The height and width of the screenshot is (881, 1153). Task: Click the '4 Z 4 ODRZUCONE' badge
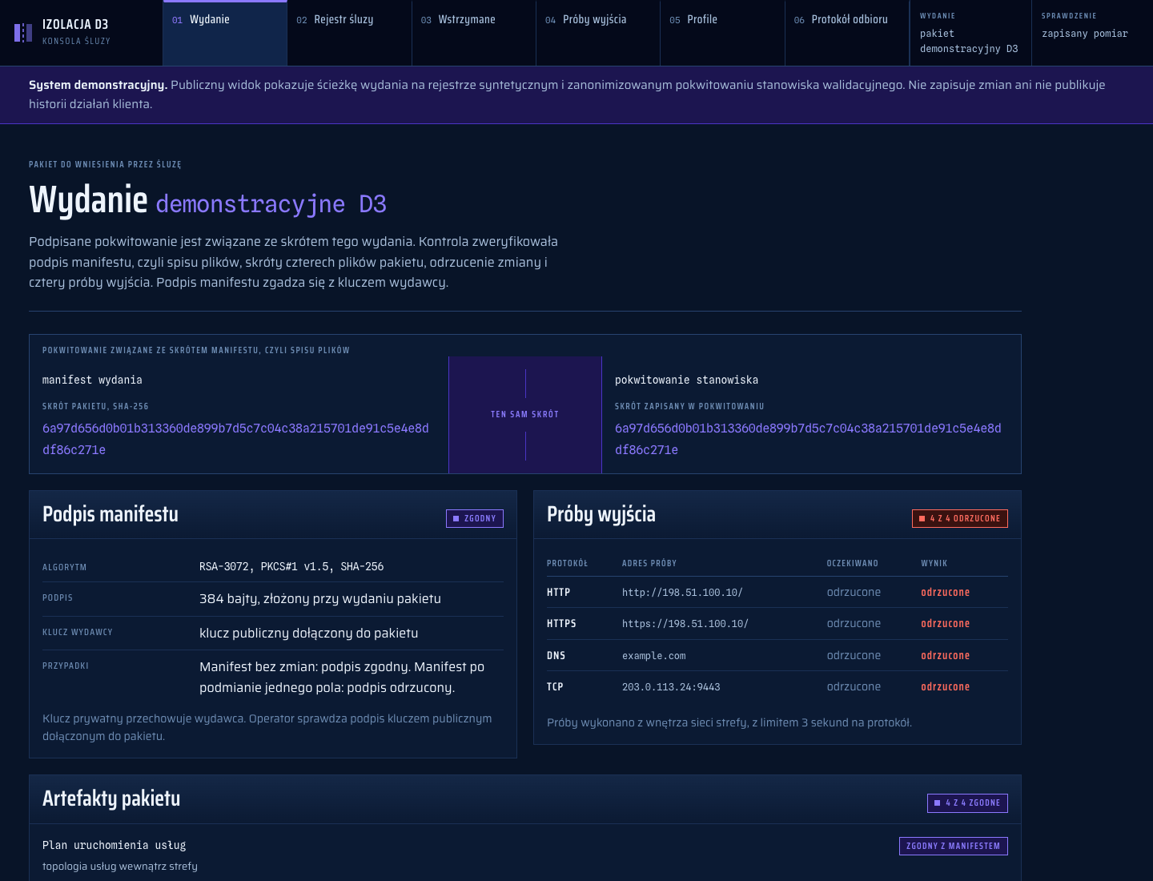click(960, 518)
